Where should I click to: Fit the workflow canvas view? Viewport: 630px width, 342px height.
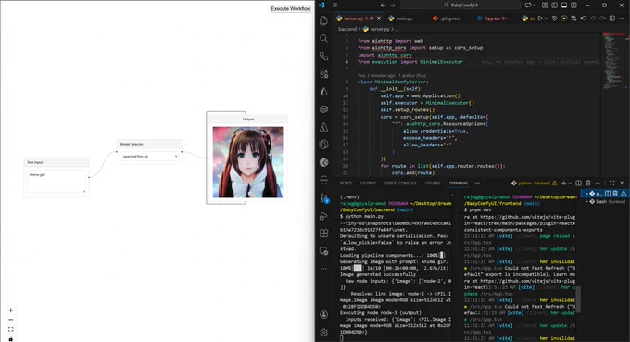tap(11, 330)
